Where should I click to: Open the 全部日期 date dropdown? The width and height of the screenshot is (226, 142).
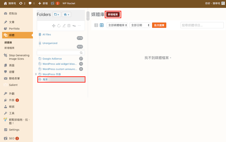(x=140, y=25)
